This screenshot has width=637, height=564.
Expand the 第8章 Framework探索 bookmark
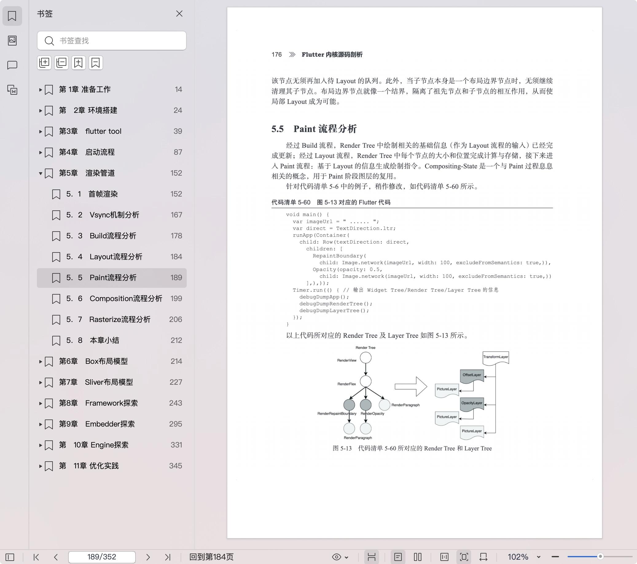click(41, 403)
